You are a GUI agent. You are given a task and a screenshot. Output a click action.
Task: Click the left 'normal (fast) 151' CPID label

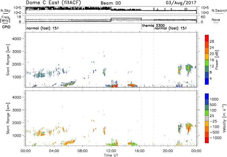[x=43, y=28]
